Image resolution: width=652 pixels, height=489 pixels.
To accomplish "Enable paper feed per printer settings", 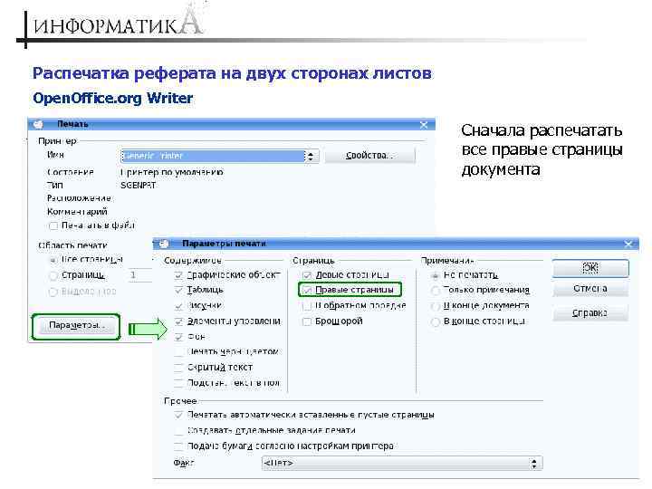I will 178,446.
